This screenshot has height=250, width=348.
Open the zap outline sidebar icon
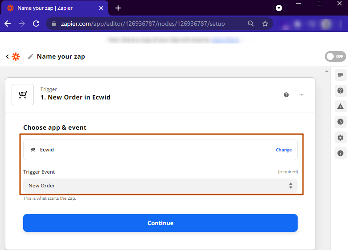[x=340, y=75]
